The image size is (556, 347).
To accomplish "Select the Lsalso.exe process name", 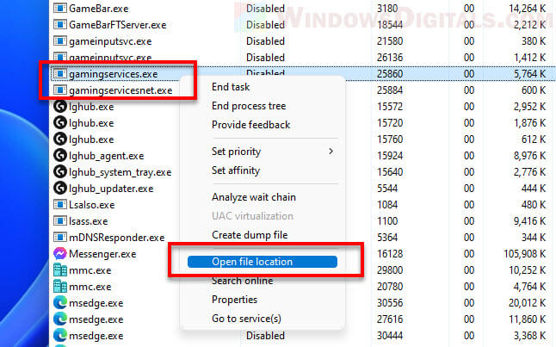I will [x=92, y=205].
